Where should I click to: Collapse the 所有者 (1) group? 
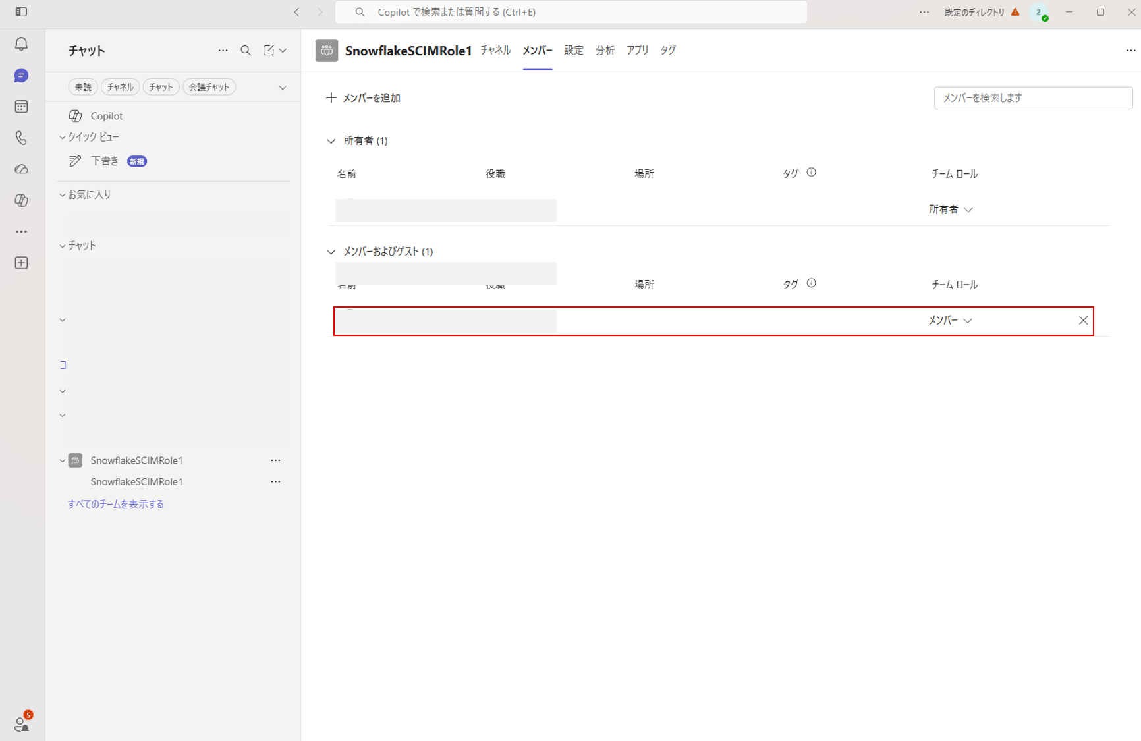click(x=331, y=140)
